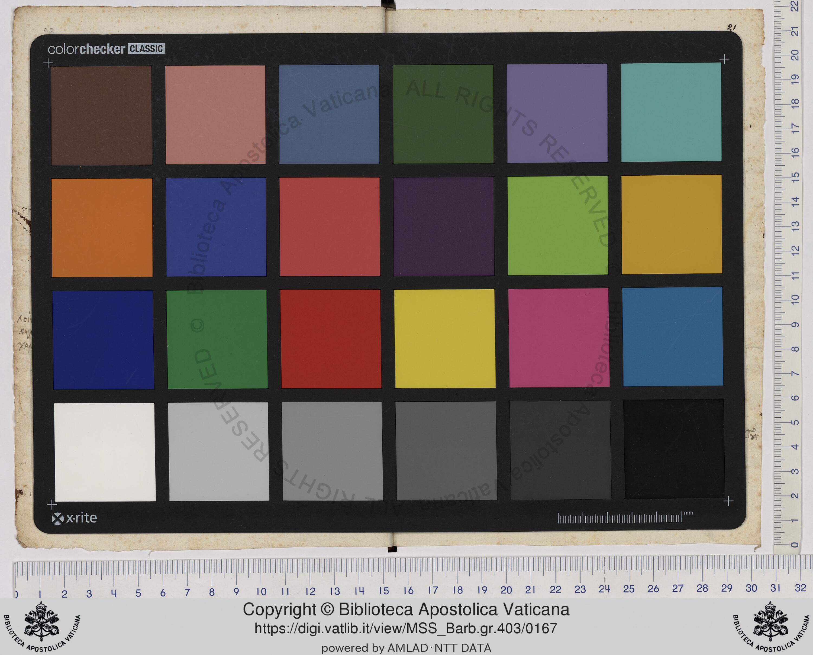
Task: Select the white grayscale patch
Action: click(105, 452)
